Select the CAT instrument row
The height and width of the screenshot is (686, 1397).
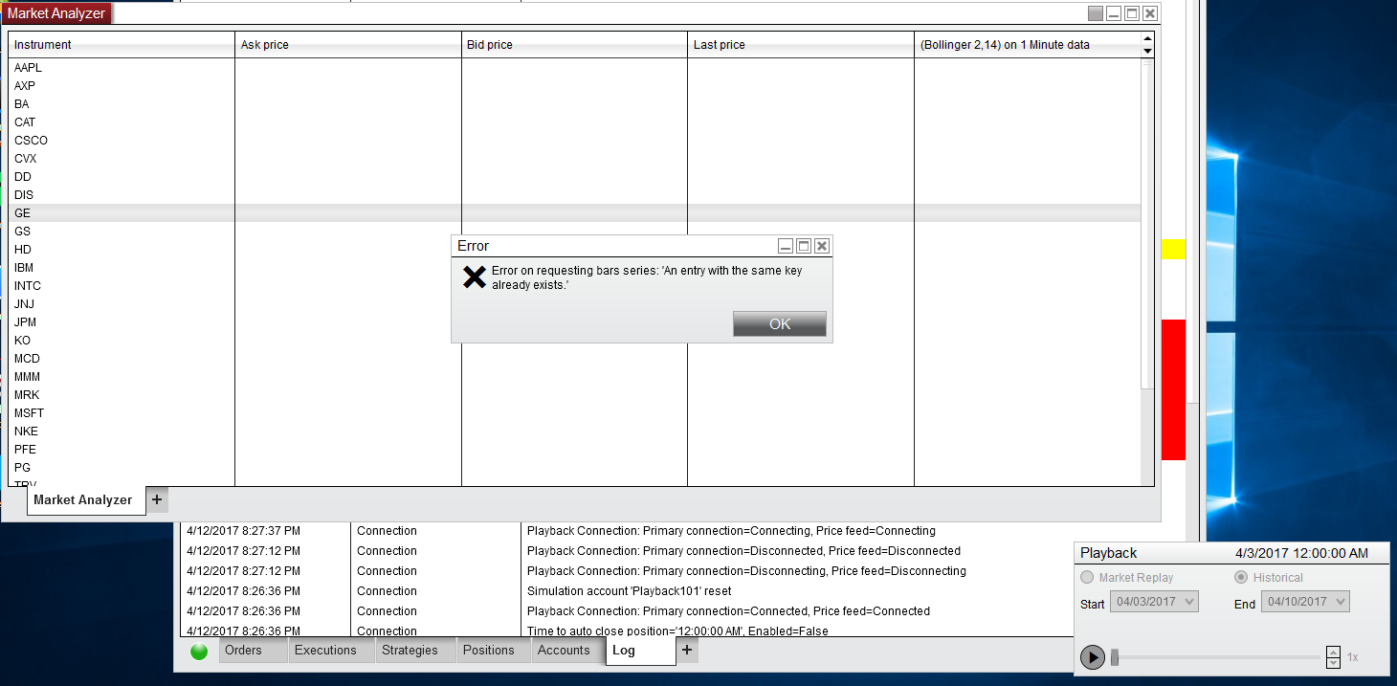tap(574, 122)
